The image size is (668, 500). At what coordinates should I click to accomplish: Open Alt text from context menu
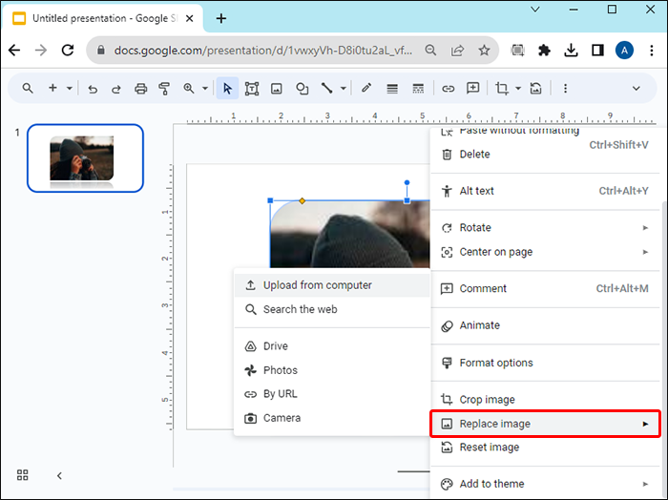click(x=545, y=191)
